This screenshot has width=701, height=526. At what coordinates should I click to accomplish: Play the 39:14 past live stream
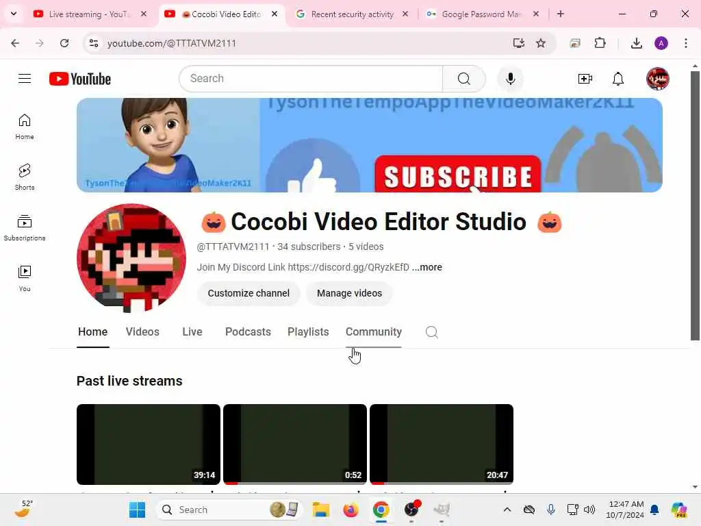(x=148, y=444)
